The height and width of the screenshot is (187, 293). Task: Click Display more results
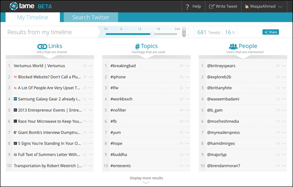(146, 178)
